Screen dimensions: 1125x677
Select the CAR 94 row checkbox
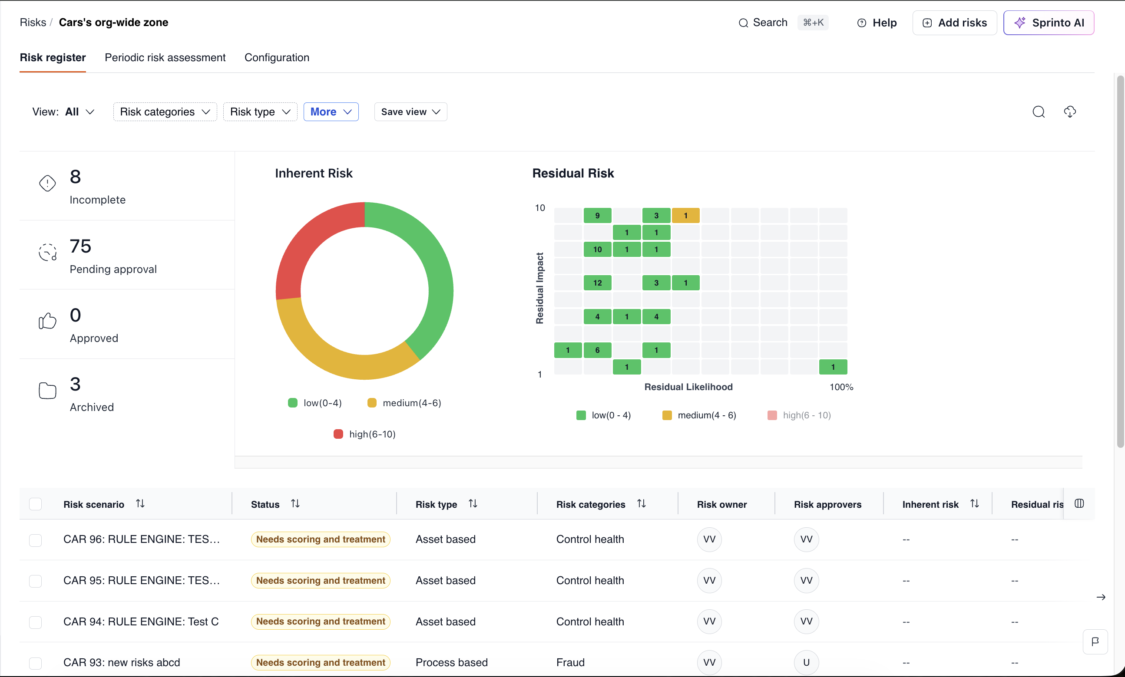(x=36, y=622)
